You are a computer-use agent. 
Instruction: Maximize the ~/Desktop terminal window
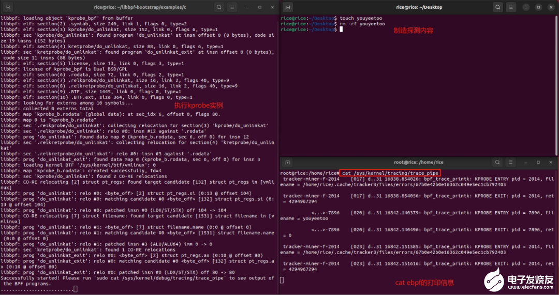(x=539, y=7)
